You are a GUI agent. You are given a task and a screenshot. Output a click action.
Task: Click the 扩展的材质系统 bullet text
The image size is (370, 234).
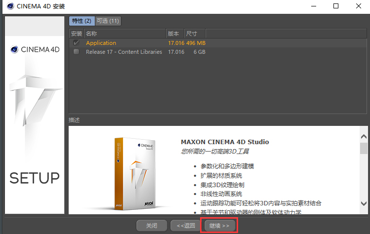click(221, 176)
